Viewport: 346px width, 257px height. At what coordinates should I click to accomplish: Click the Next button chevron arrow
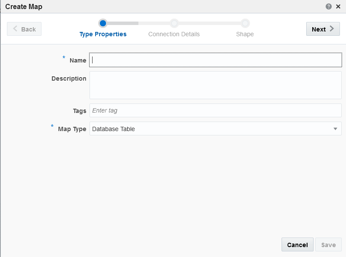pos(332,29)
